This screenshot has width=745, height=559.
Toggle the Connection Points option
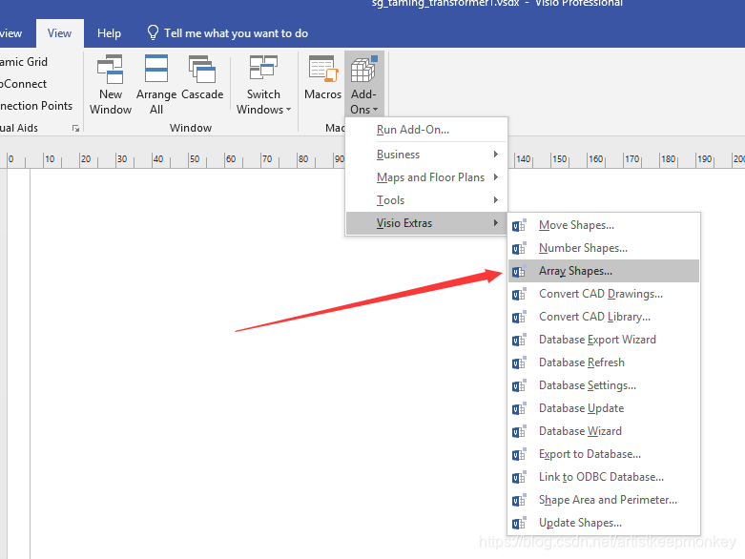pyautogui.click(x=36, y=106)
